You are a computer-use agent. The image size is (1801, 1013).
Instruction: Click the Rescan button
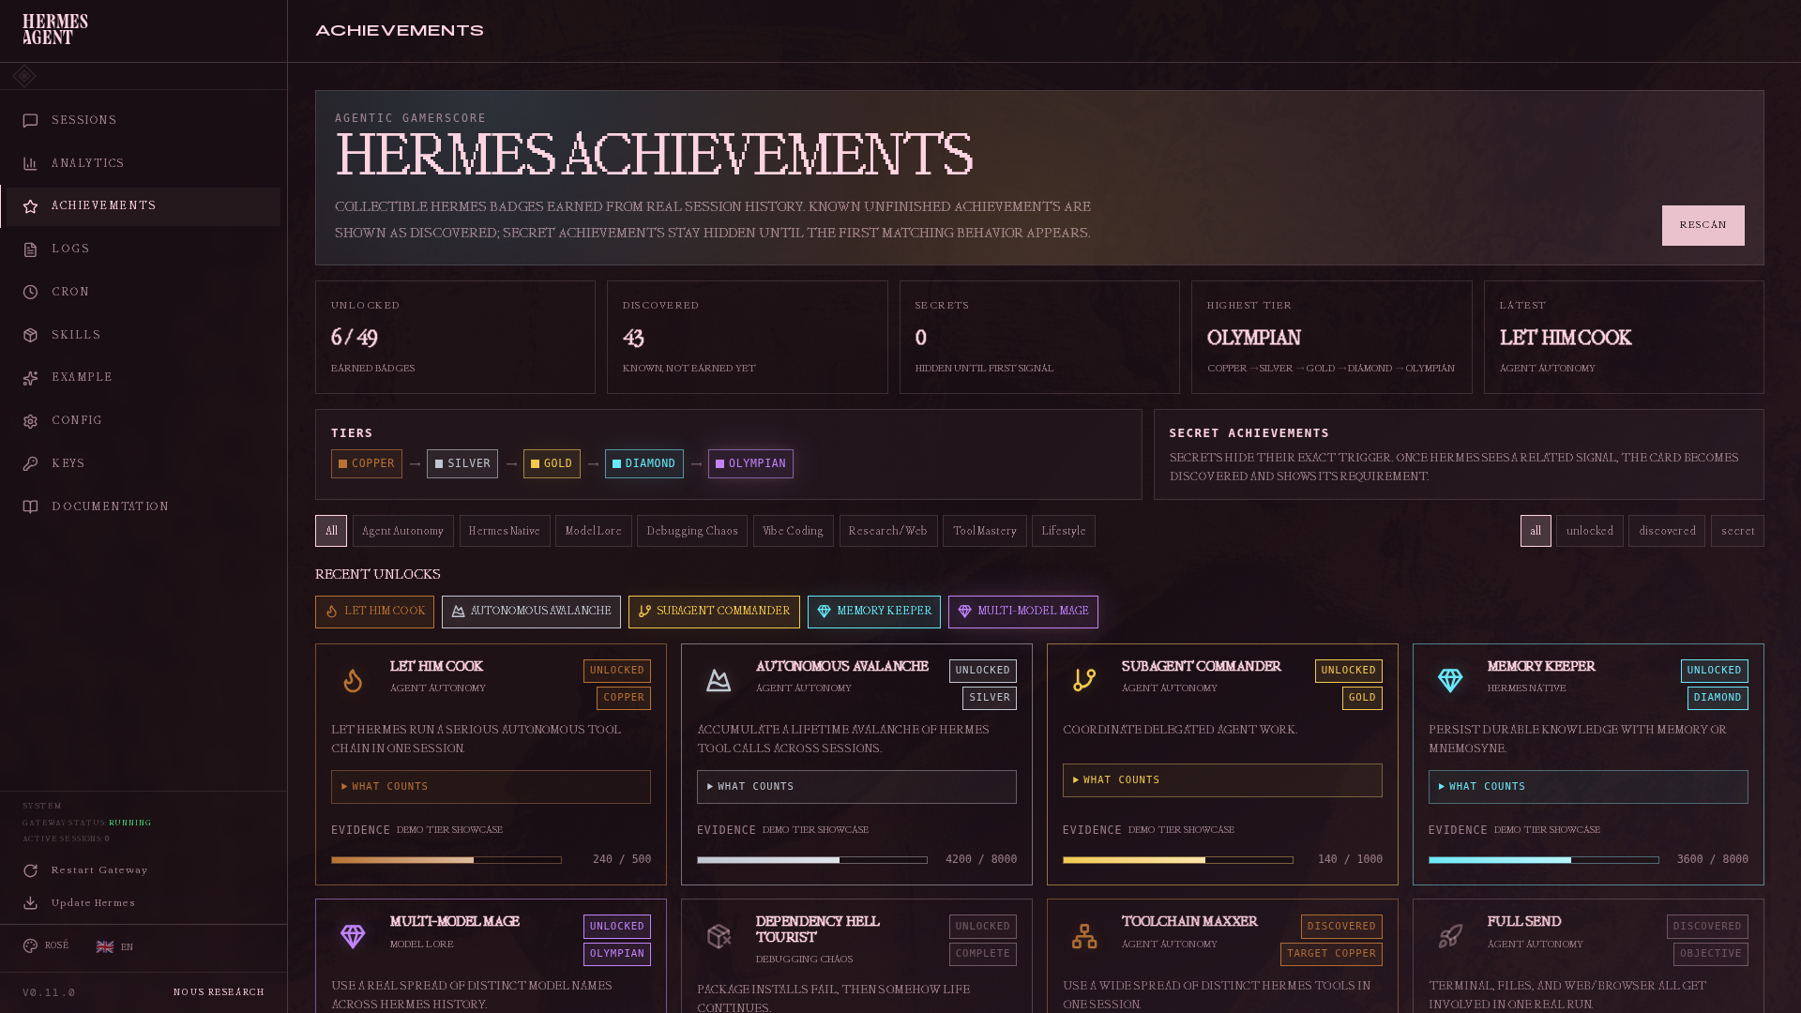tap(1703, 226)
